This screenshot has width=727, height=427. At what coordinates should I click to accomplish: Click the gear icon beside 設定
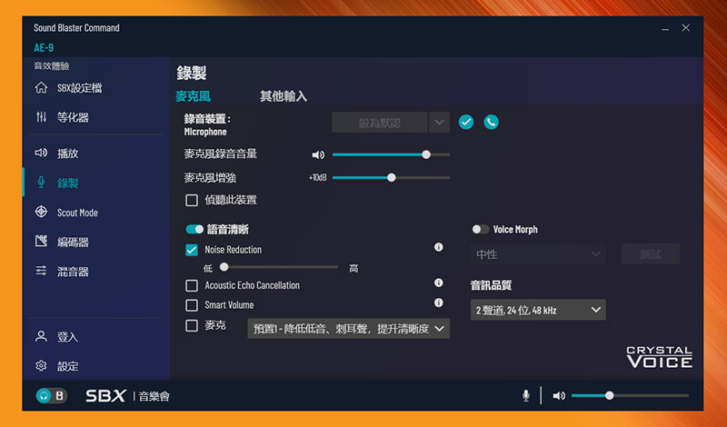coord(41,366)
